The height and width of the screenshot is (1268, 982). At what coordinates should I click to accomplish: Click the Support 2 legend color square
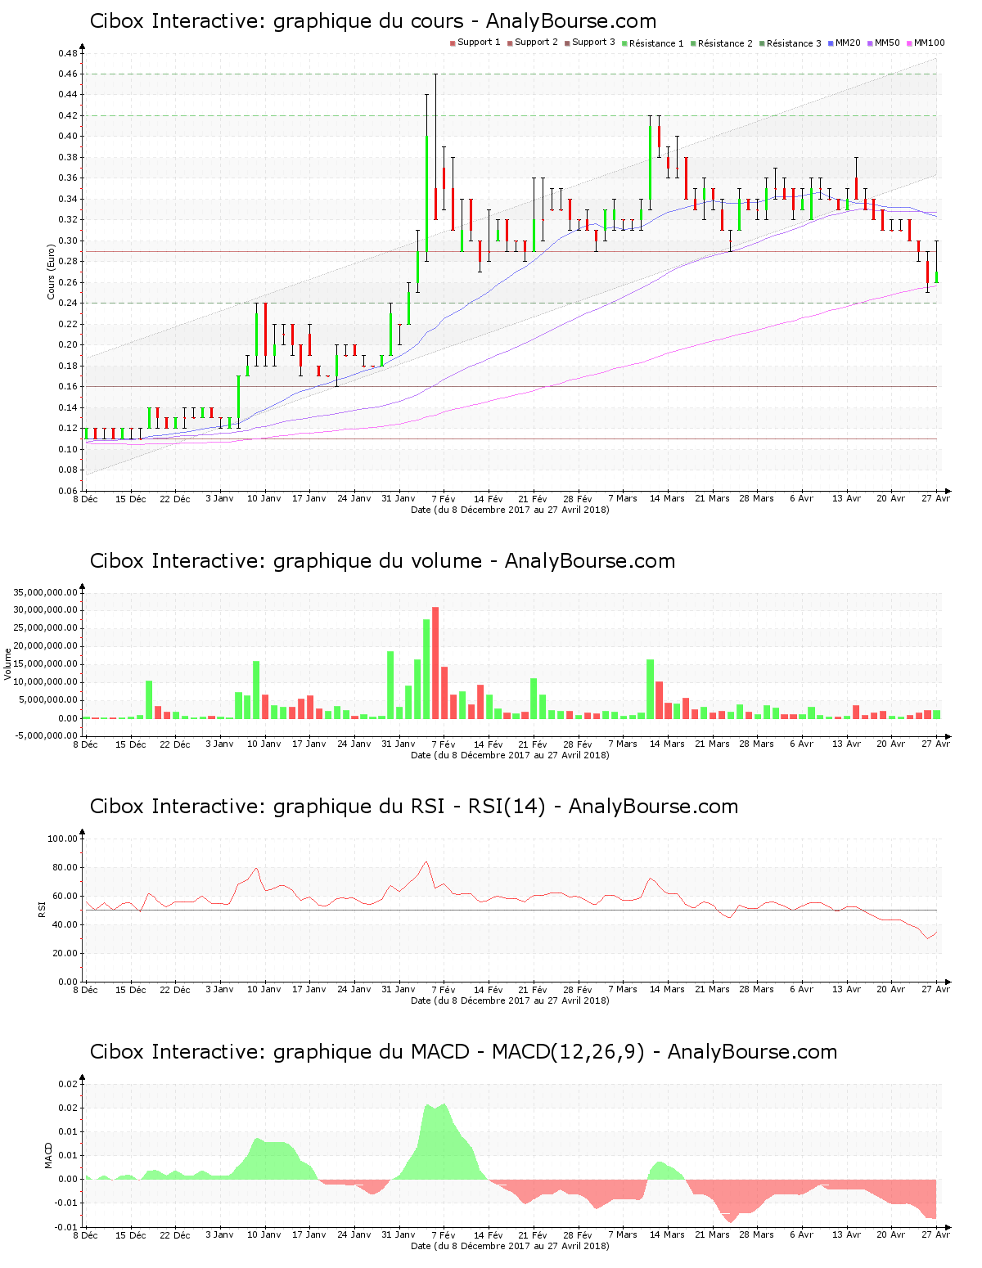point(510,43)
